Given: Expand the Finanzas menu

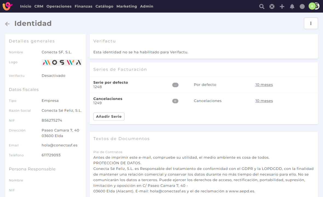Looking at the screenshot, I should point(83,6).
